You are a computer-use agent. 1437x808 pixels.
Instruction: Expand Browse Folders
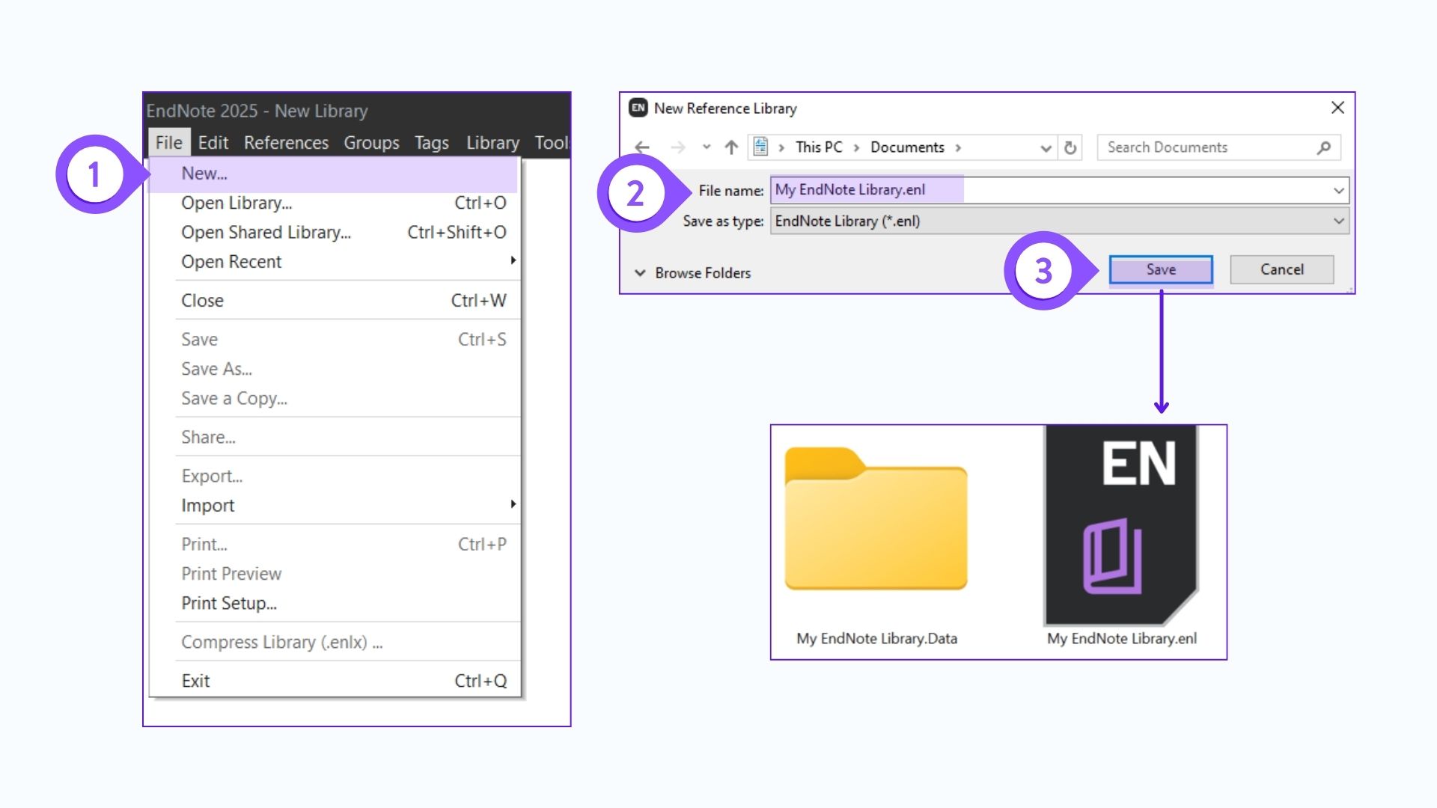click(x=692, y=273)
